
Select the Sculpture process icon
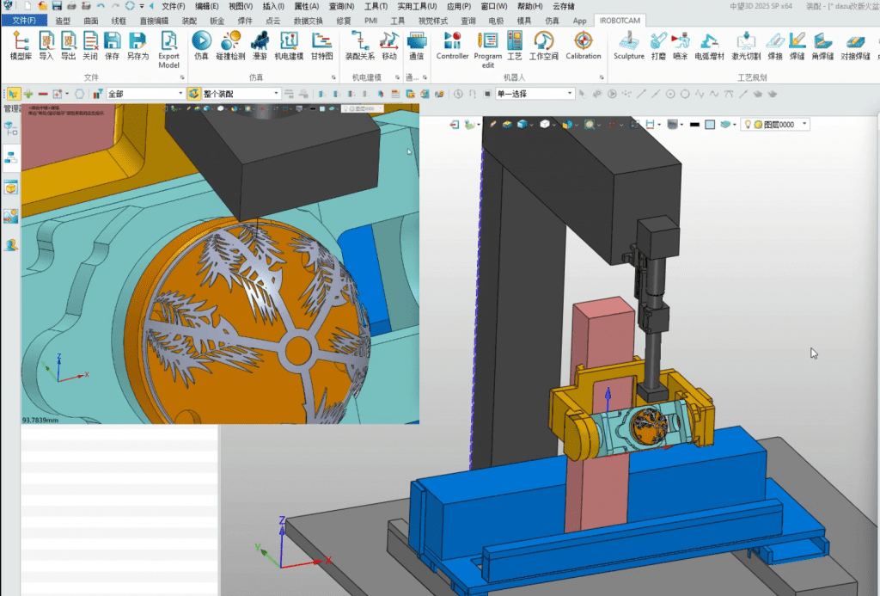(x=629, y=43)
